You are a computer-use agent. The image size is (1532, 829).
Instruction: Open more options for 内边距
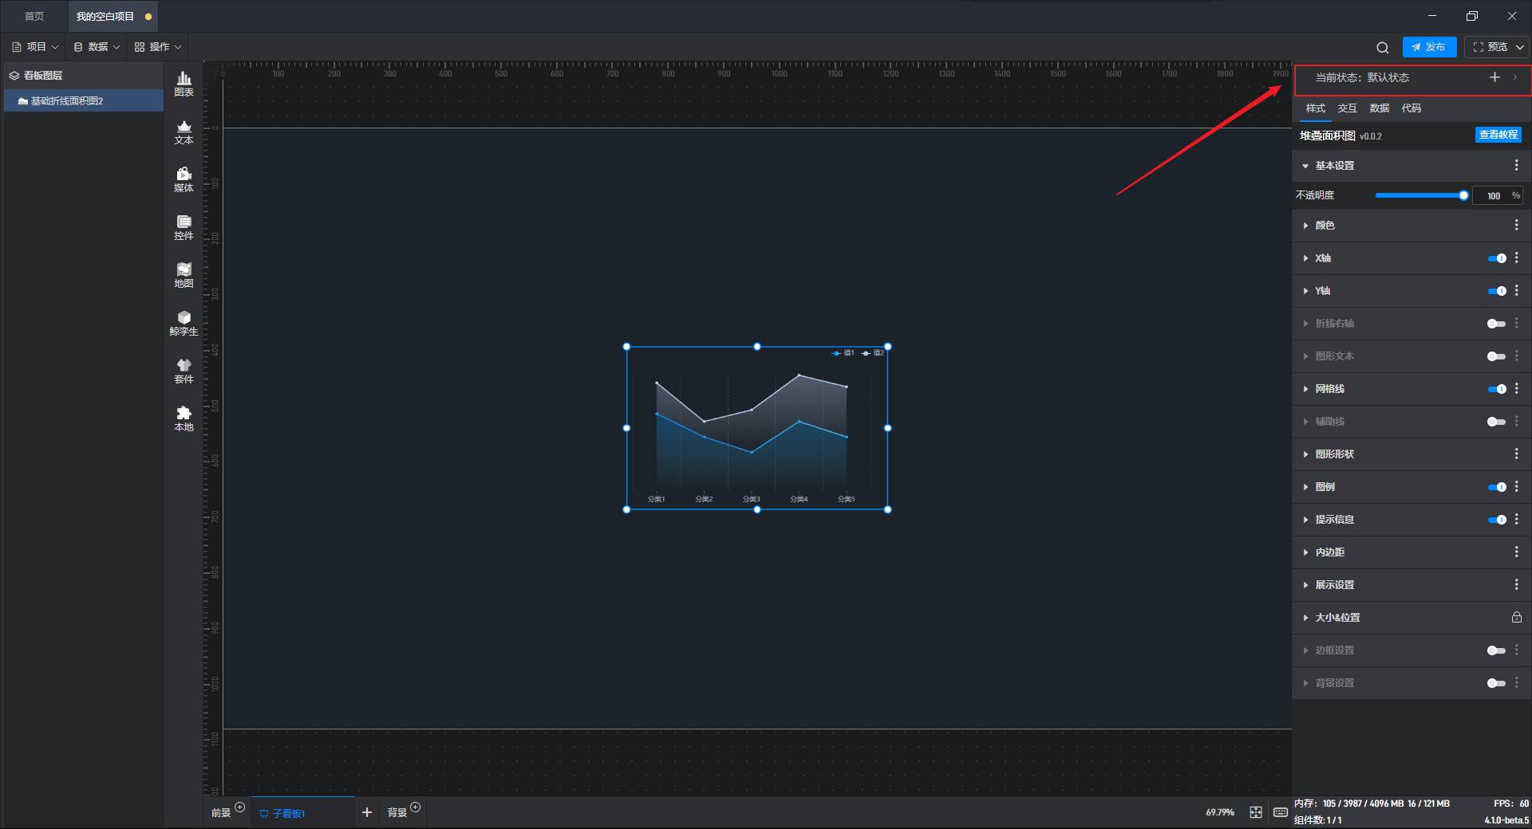tap(1517, 552)
